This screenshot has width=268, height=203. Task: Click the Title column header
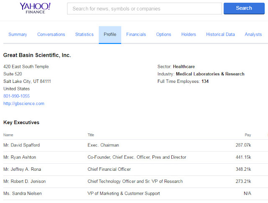point(91,135)
